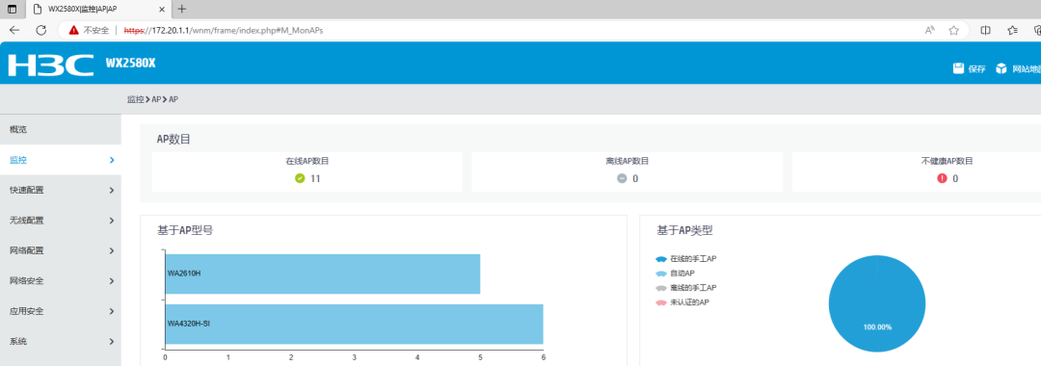Click the H3C logo

[51, 65]
